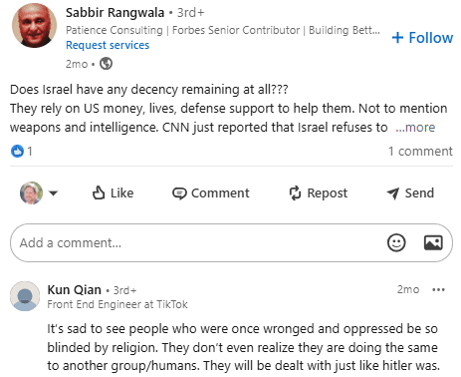Open the emoji picker smiley icon

tap(396, 242)
